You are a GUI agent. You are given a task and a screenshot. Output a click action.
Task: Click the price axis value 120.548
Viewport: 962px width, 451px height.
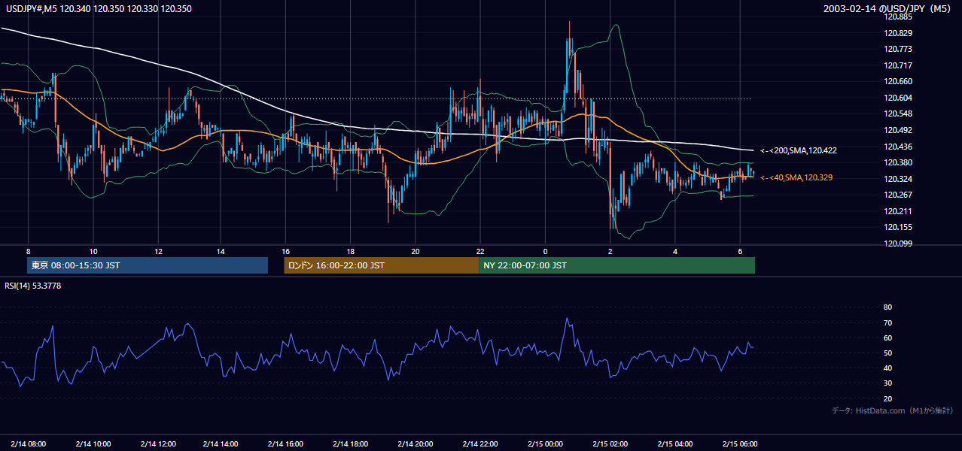pos(899,114)
